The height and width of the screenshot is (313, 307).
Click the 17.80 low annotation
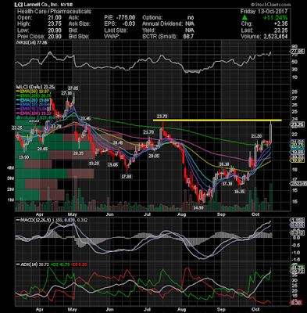(127, 177)
